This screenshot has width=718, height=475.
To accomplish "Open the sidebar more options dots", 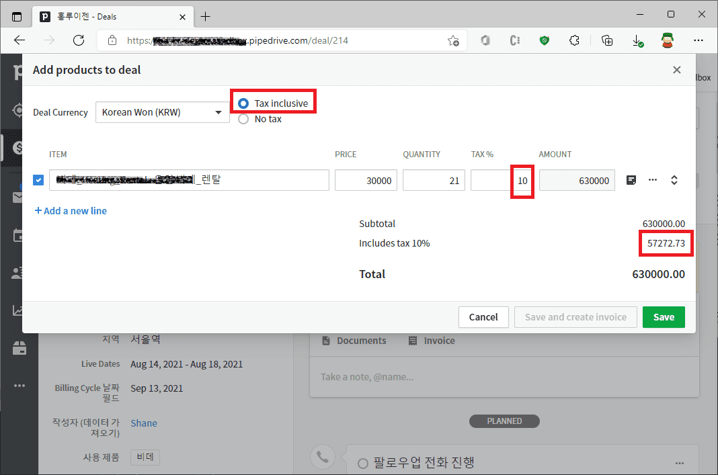I will 19,386.
